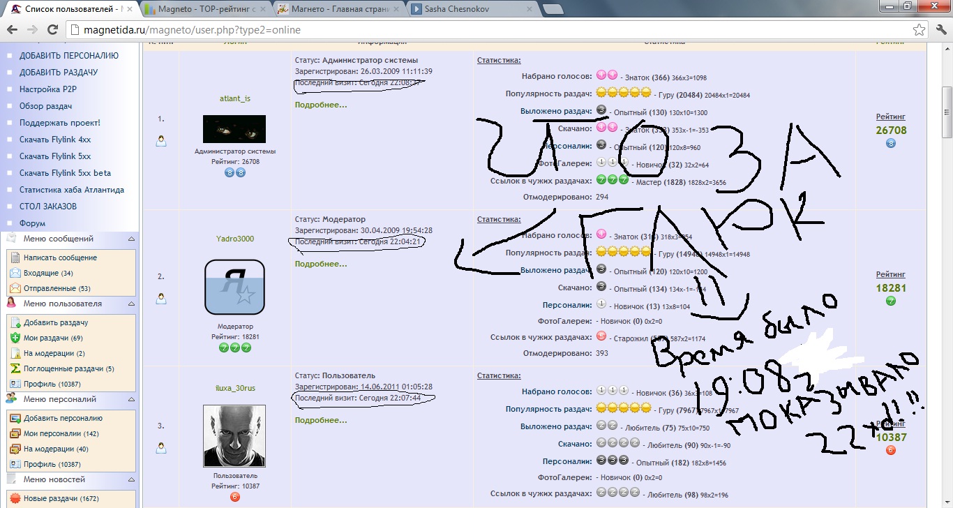Click 'Статистика:' heading link for atlant_is
The image size is (953, 508).
[499, 60]
